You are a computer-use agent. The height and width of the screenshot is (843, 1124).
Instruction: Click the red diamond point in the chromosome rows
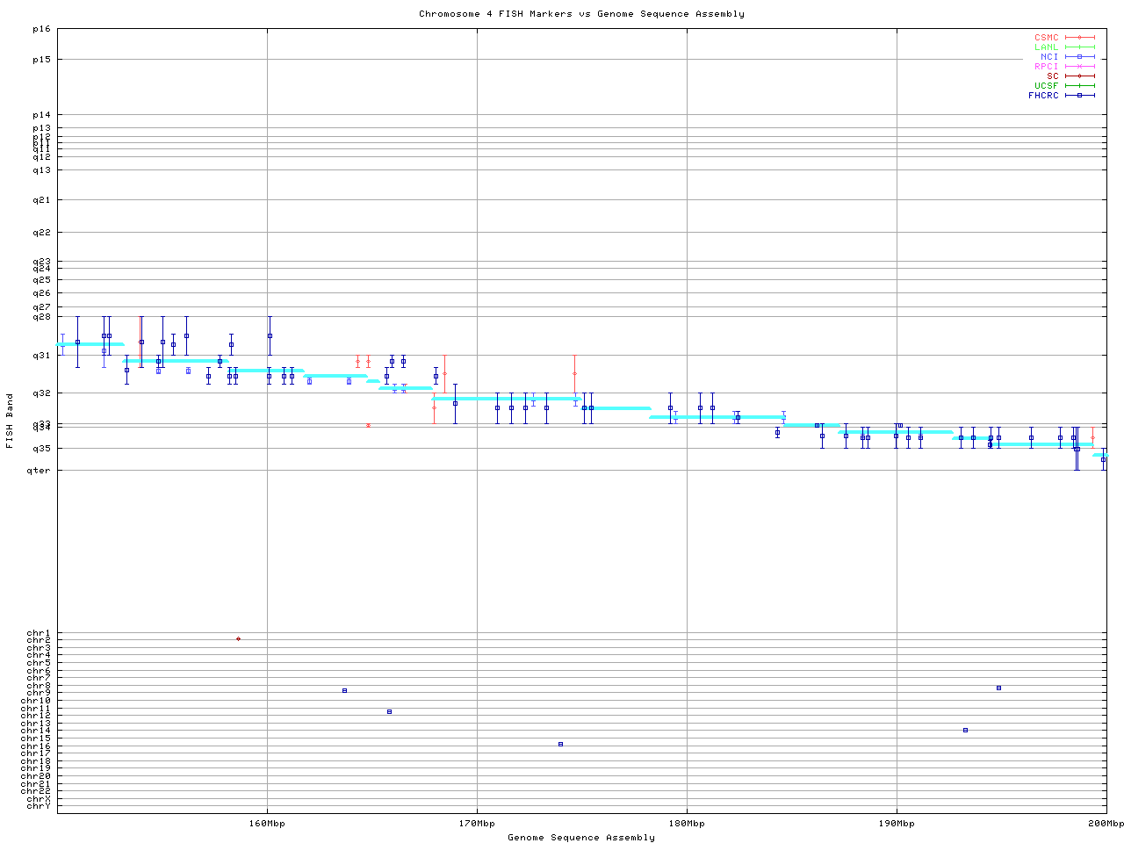[x=238, y=639]
